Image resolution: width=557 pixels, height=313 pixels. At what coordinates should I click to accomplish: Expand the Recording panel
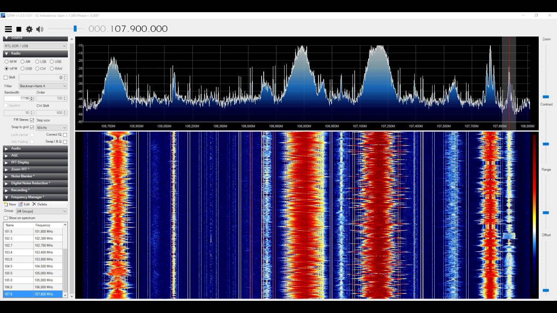point(35,190)
